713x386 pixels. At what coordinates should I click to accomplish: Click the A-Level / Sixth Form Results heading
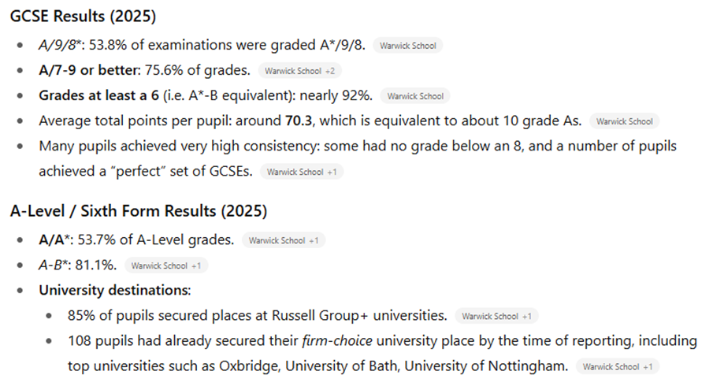pos(139,211)
